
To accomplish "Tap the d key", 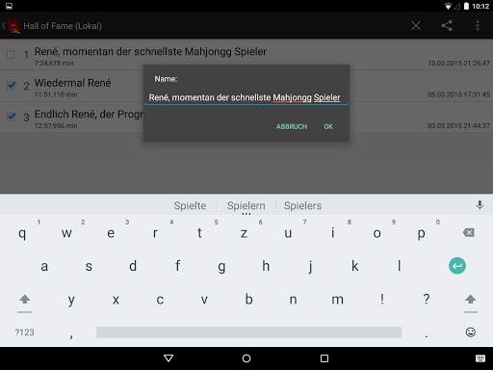I will point(133,266).
